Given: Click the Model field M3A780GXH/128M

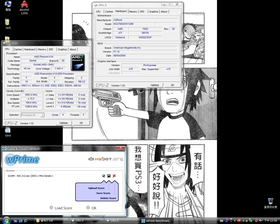Looking at the screenshot, I should pyautogui.click(x=133, y=24).
